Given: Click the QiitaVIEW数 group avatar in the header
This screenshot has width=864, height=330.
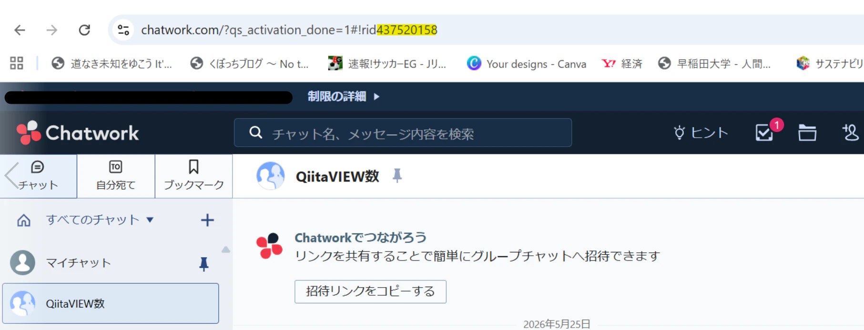Looking at the screenshot, I should coord(271,176).
